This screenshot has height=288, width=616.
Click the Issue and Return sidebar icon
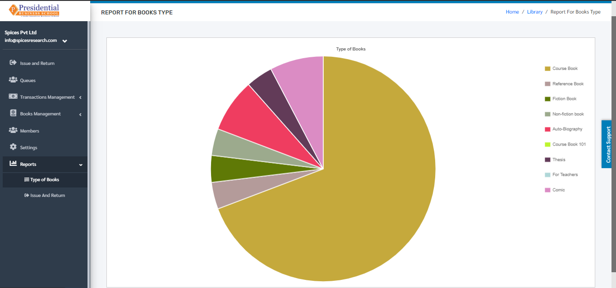point(13,63)
